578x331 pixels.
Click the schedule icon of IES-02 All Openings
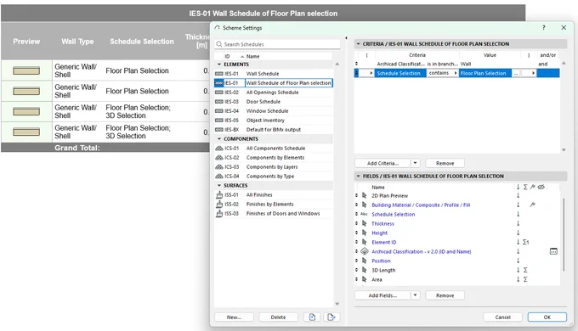pyautogui.click(x=219, y=93)
